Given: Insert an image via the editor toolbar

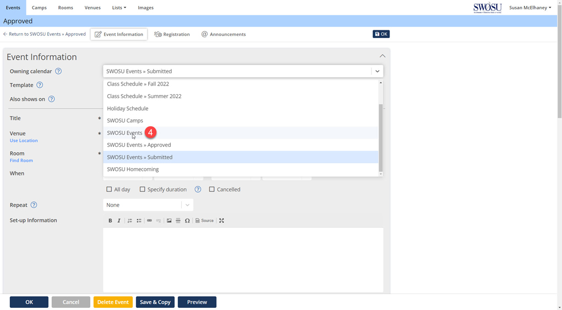Looking at the screenshot, I should (x=169, y=221).
